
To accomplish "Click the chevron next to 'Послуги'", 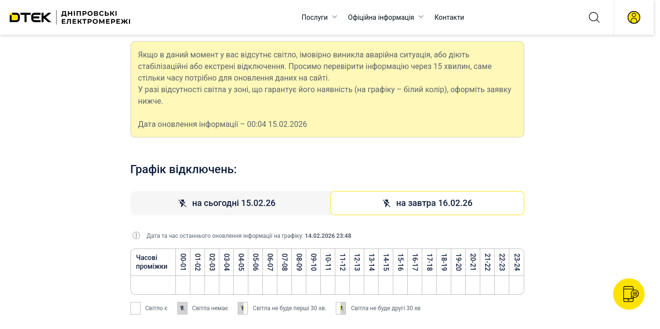I will pyautogui.click(x=334, y=17).
